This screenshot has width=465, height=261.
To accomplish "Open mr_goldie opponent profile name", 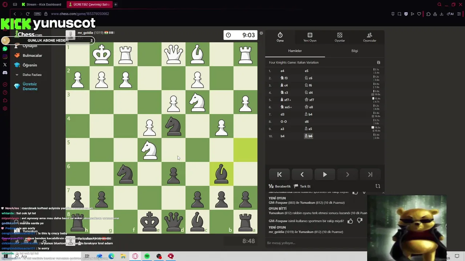I will point(85,33).
